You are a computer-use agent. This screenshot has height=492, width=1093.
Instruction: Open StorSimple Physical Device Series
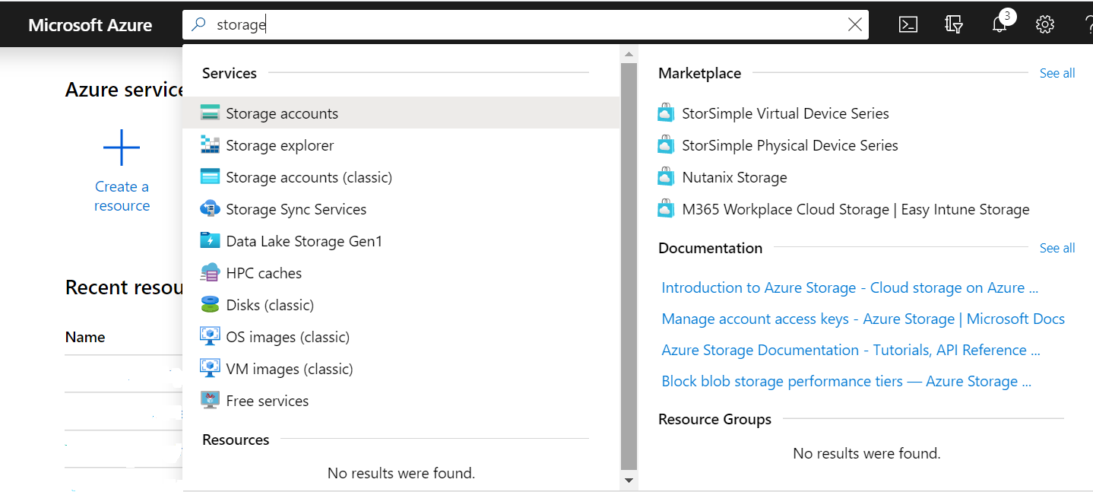pos(790,145)
